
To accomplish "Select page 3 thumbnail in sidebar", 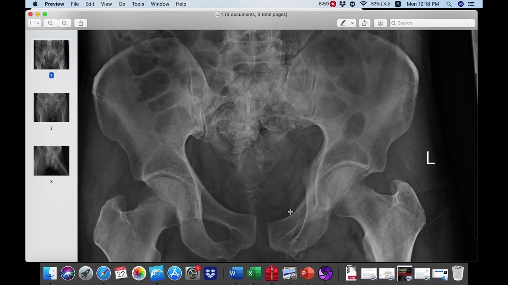I will pyautogui.click(x=51, y=161).
